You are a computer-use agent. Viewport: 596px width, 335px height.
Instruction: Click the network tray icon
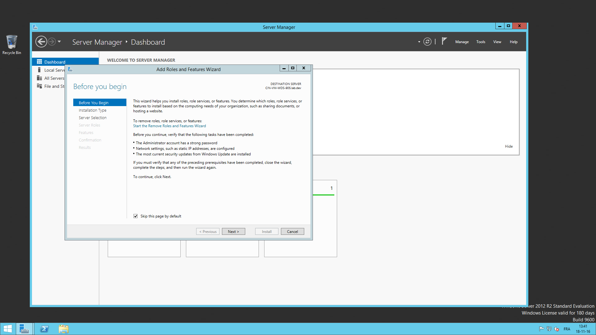[x=549, y=329]
